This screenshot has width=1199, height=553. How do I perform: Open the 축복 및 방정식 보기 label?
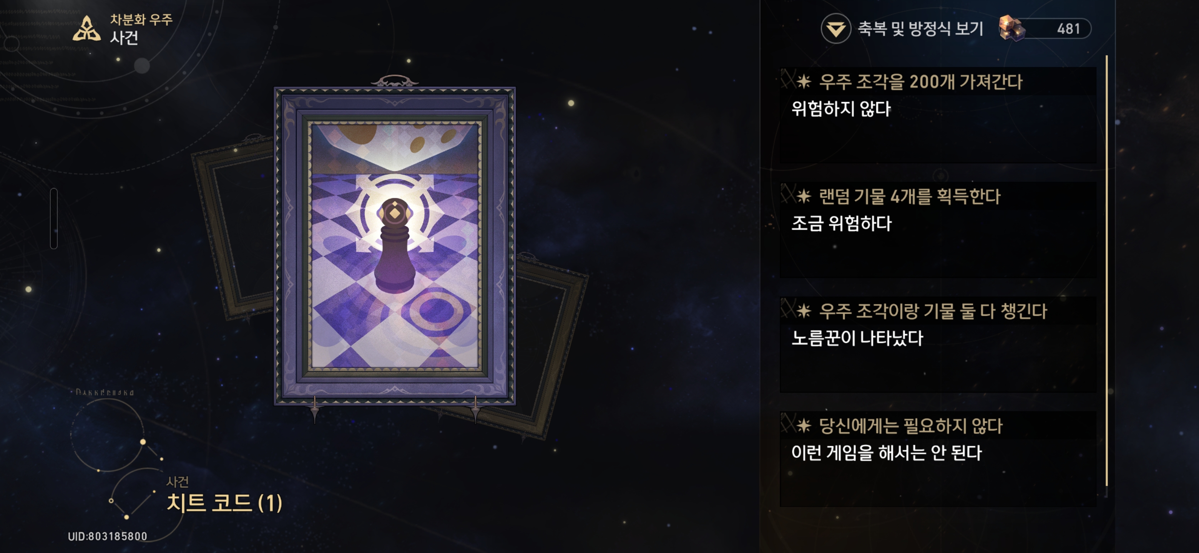(x=920, y=29)
